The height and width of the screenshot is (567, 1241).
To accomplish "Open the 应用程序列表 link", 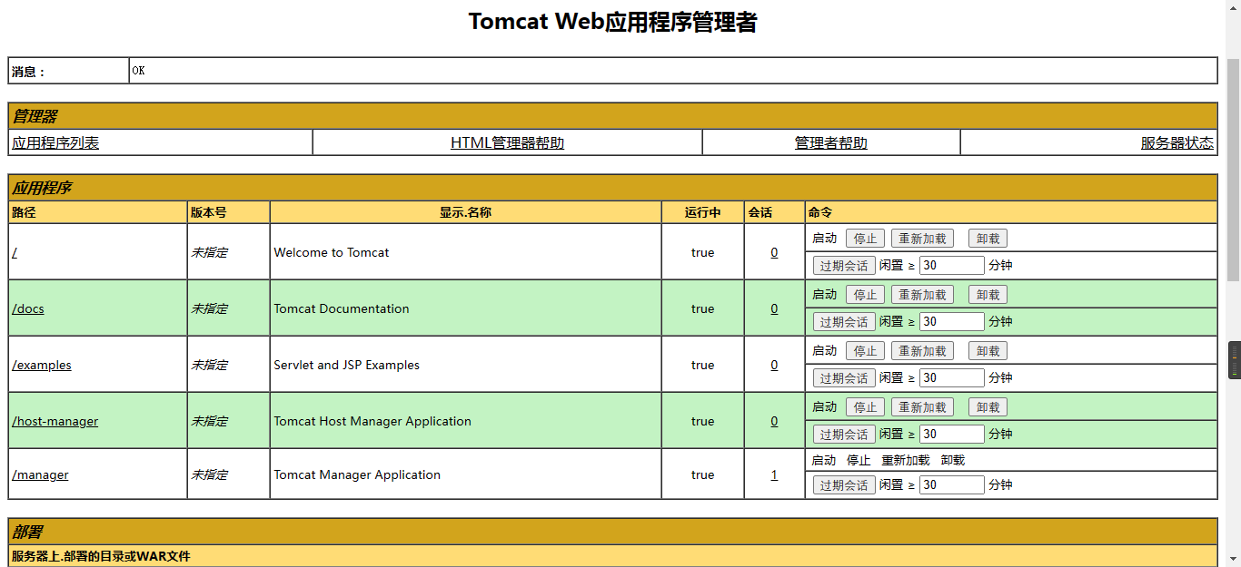I will pyautogui.click(x=55, y=143).
